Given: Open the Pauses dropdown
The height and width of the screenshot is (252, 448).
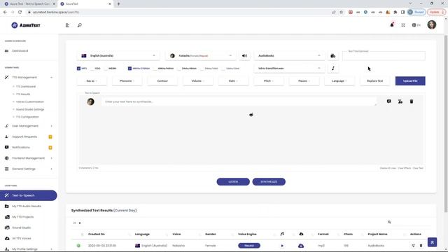Looking at the screenshot, I should (304, 81).
